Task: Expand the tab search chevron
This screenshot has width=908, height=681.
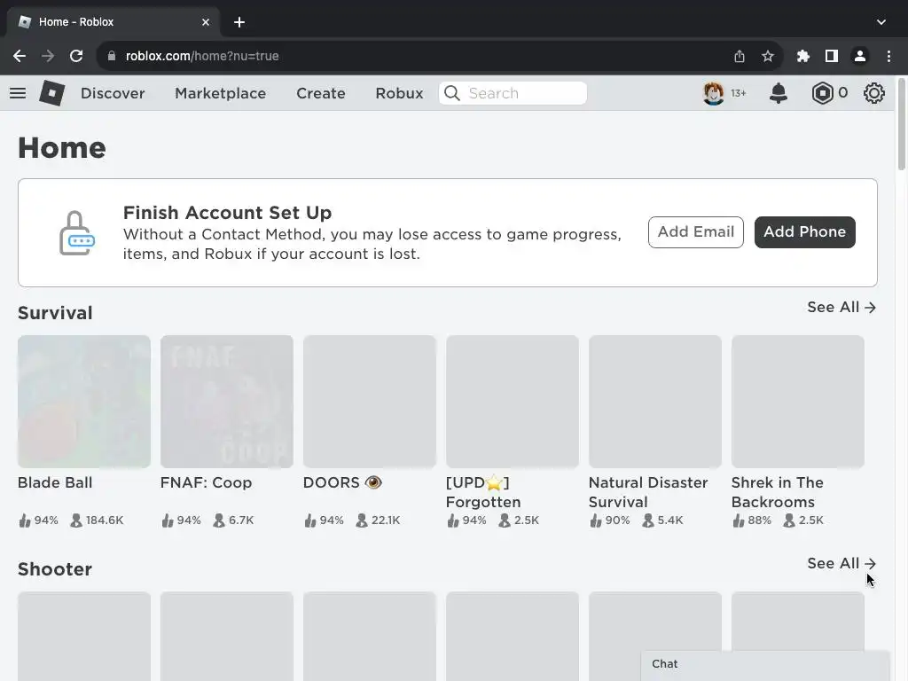Action: point(881,22)
